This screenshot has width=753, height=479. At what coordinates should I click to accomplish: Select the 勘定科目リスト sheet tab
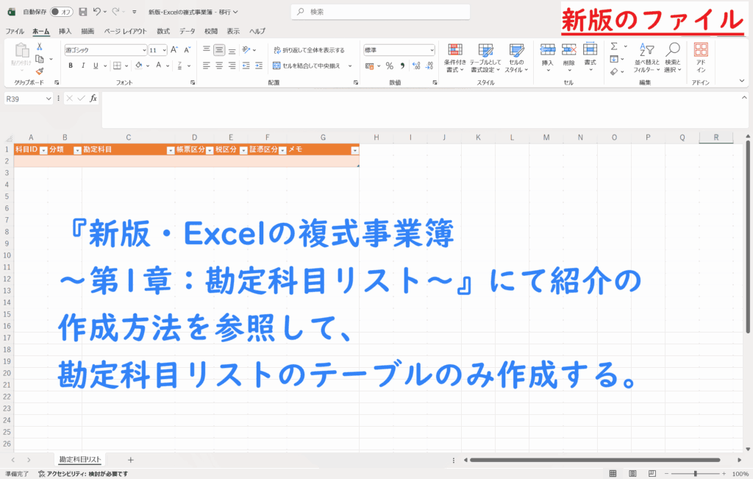coord(79,459)
